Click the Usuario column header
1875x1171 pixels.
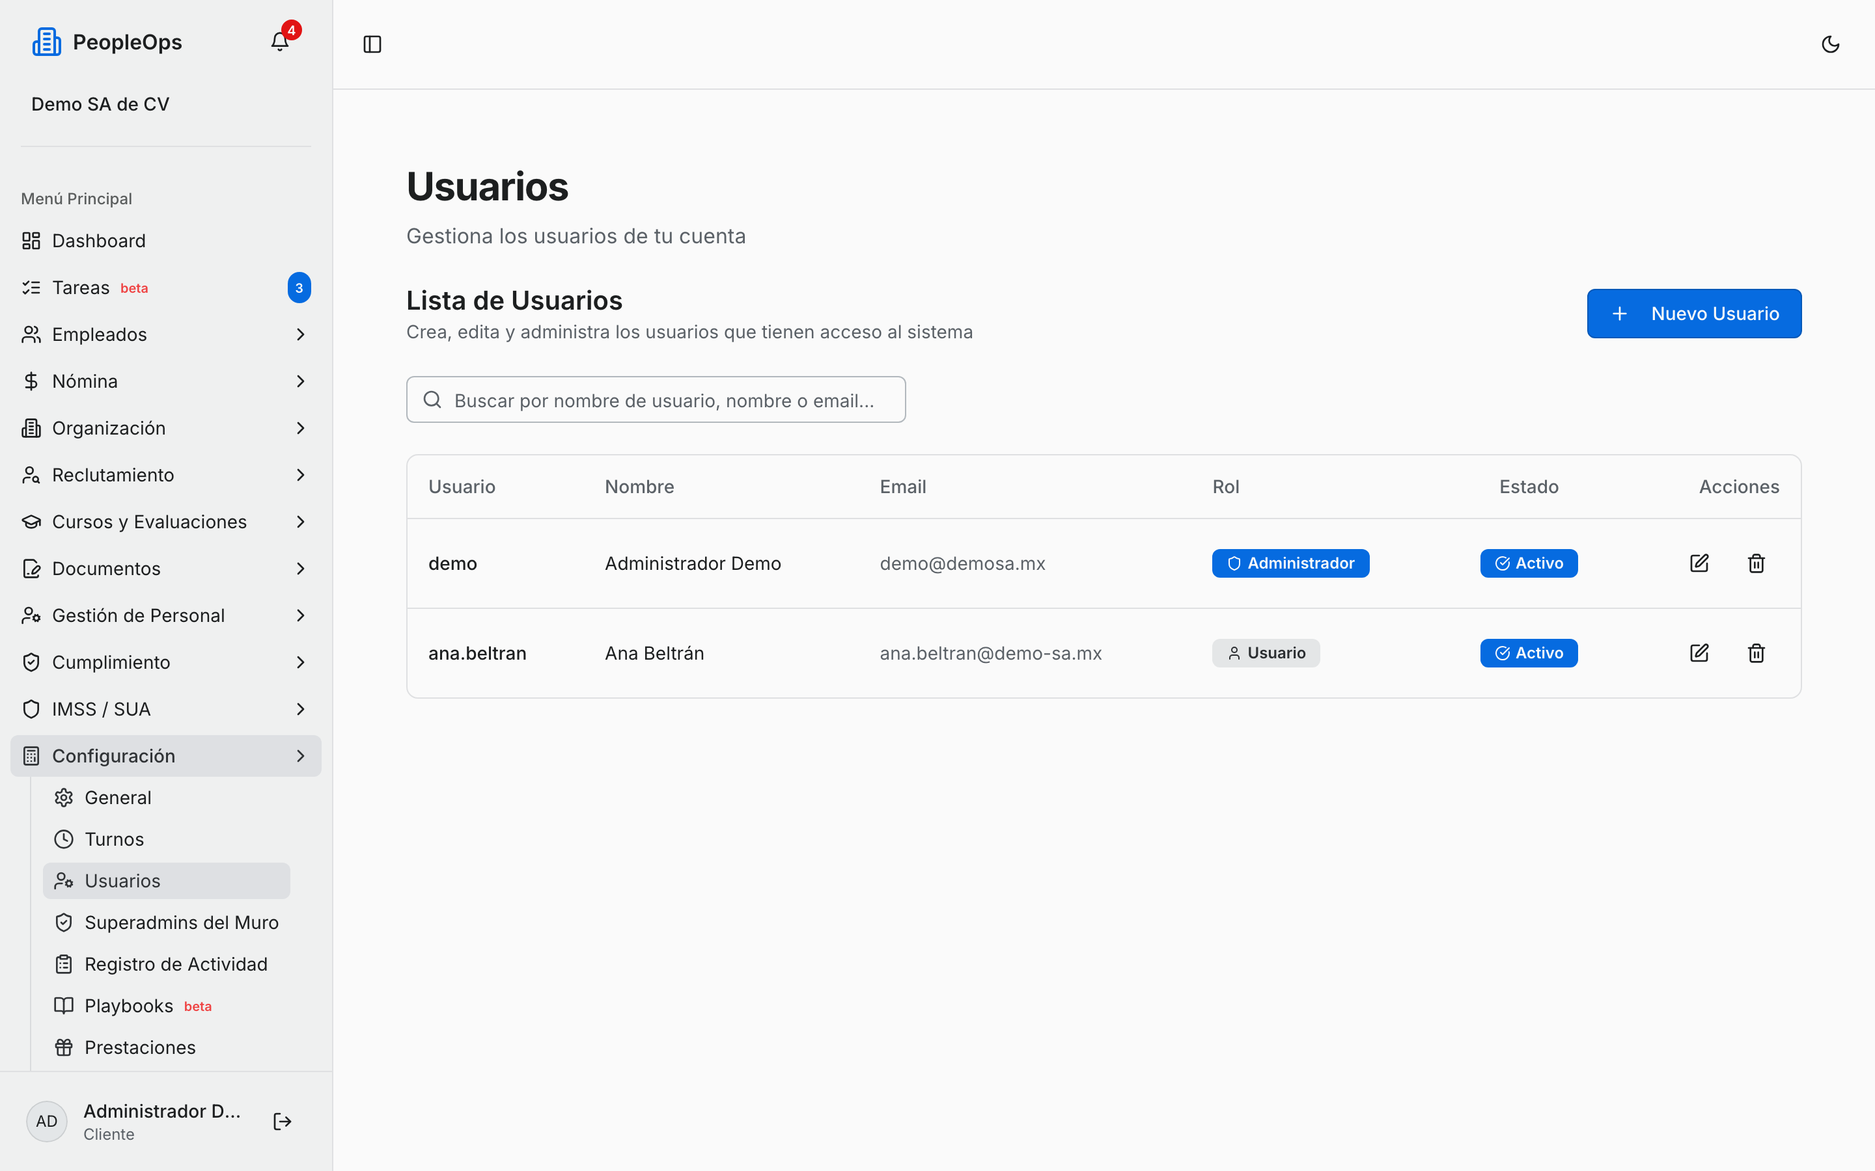pos(462,487)
